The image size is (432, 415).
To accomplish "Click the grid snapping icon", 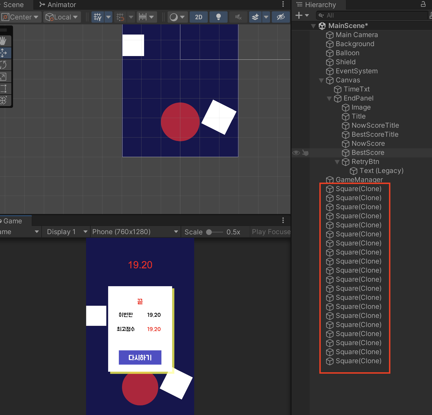I will (x=120, y=17).
